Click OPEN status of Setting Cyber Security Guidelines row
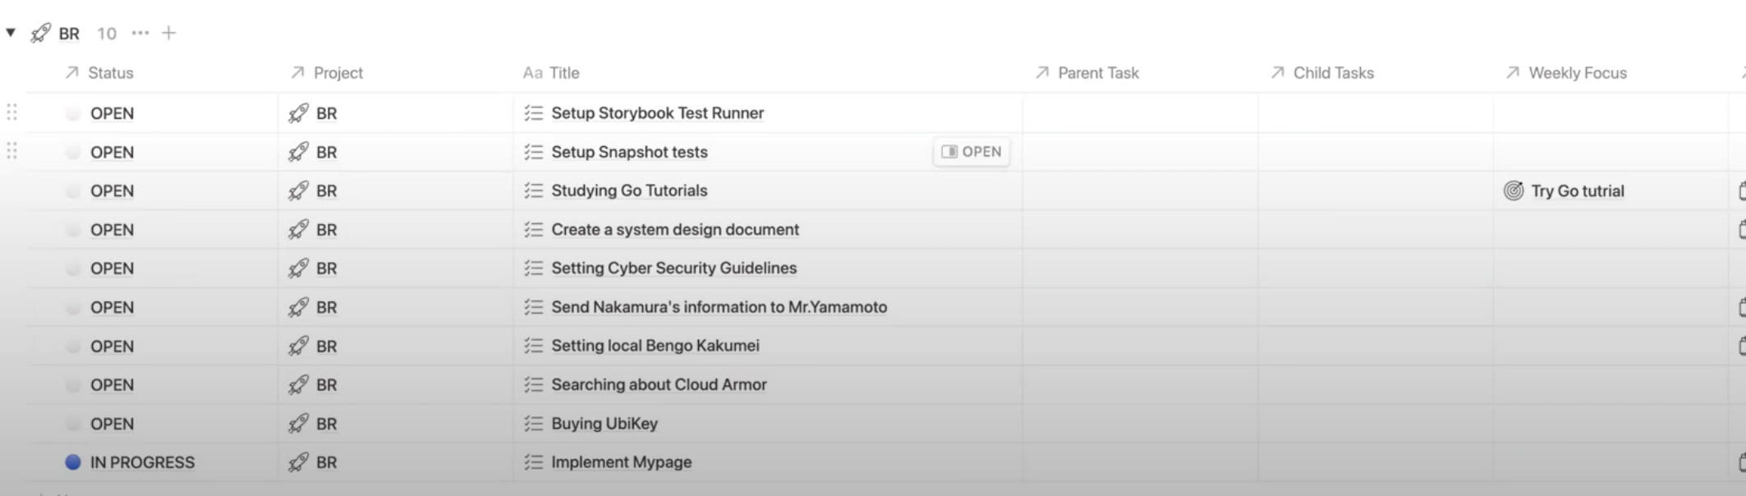The height and width of the screenshot is (496, 1746). 112,269
